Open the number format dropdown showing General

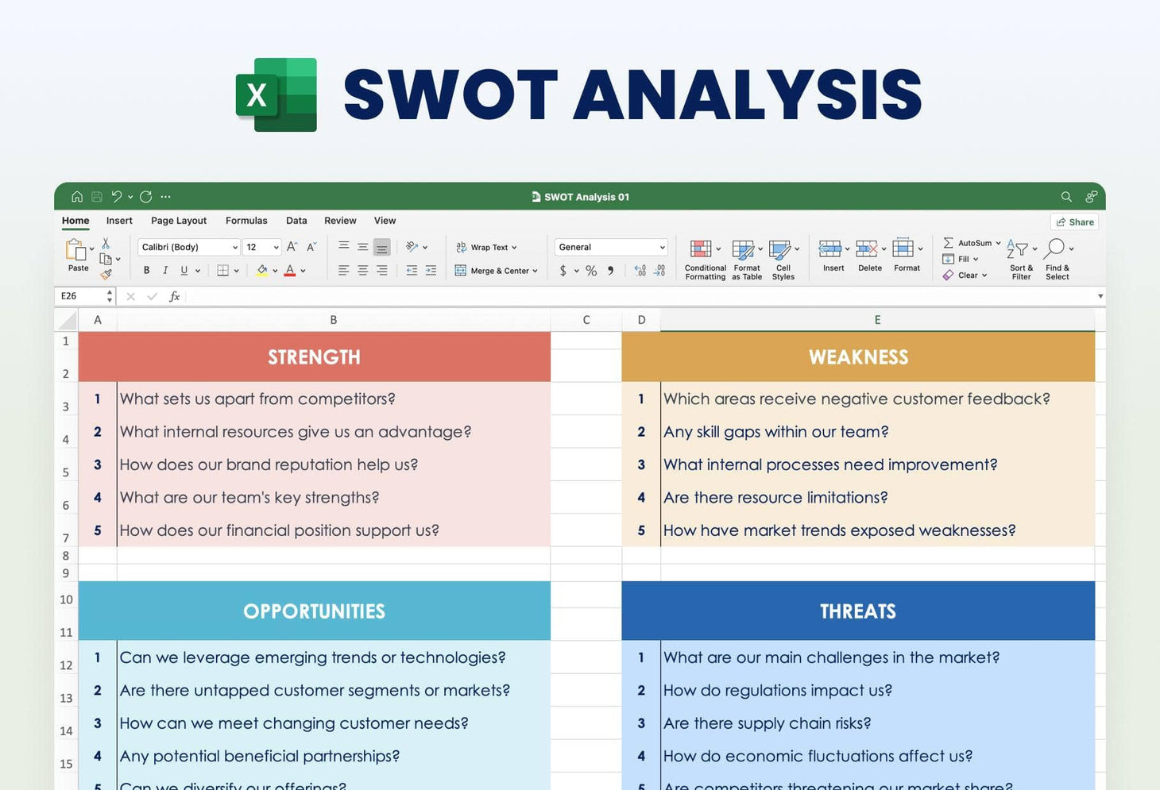(610, 247)
